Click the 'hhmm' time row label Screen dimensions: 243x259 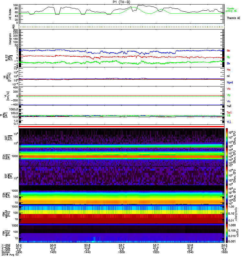tap(5, 252)
